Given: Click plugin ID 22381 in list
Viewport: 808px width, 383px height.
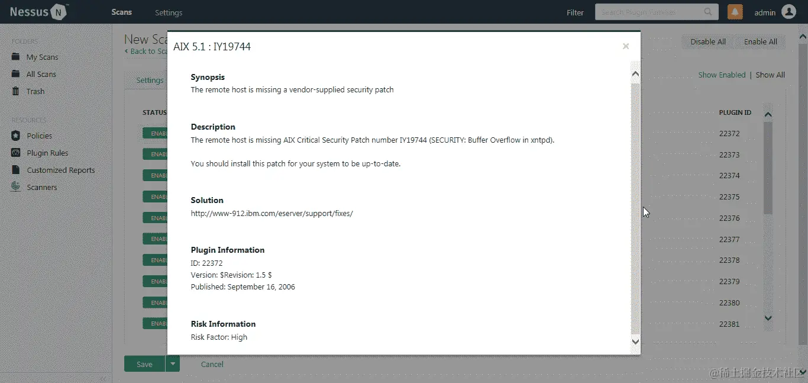Looking at the screenshot, I should (729, 324).
